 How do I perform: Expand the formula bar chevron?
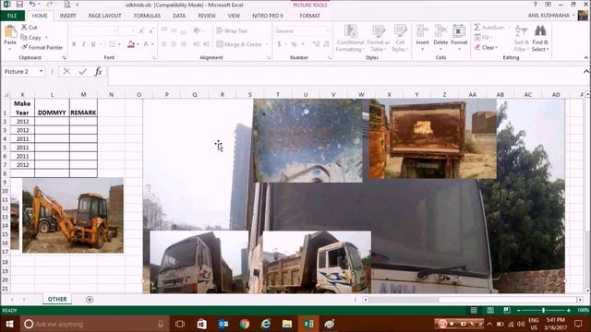pyautogui.click(x=586, y=71)
